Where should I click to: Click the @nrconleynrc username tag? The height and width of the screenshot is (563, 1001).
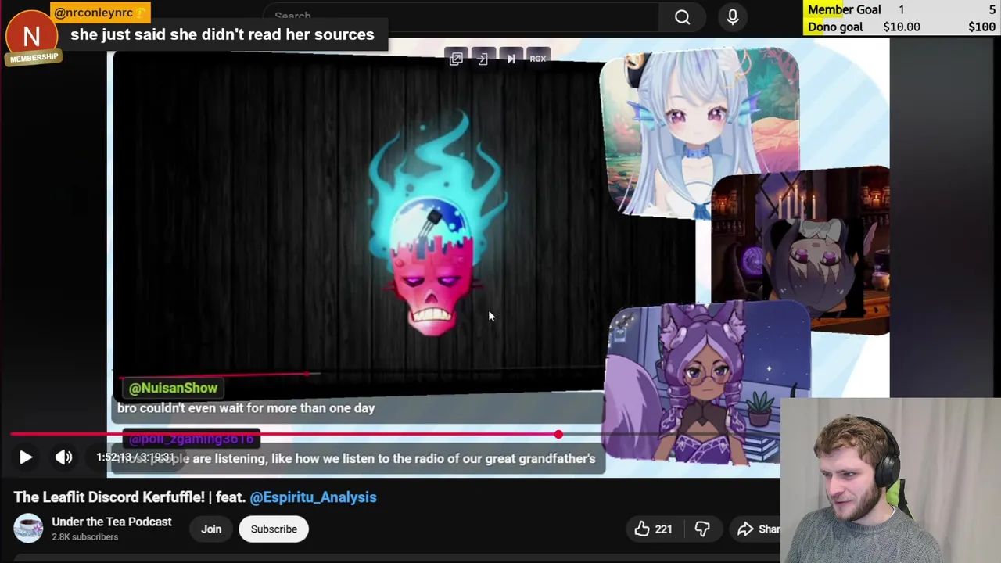point(99,13)
